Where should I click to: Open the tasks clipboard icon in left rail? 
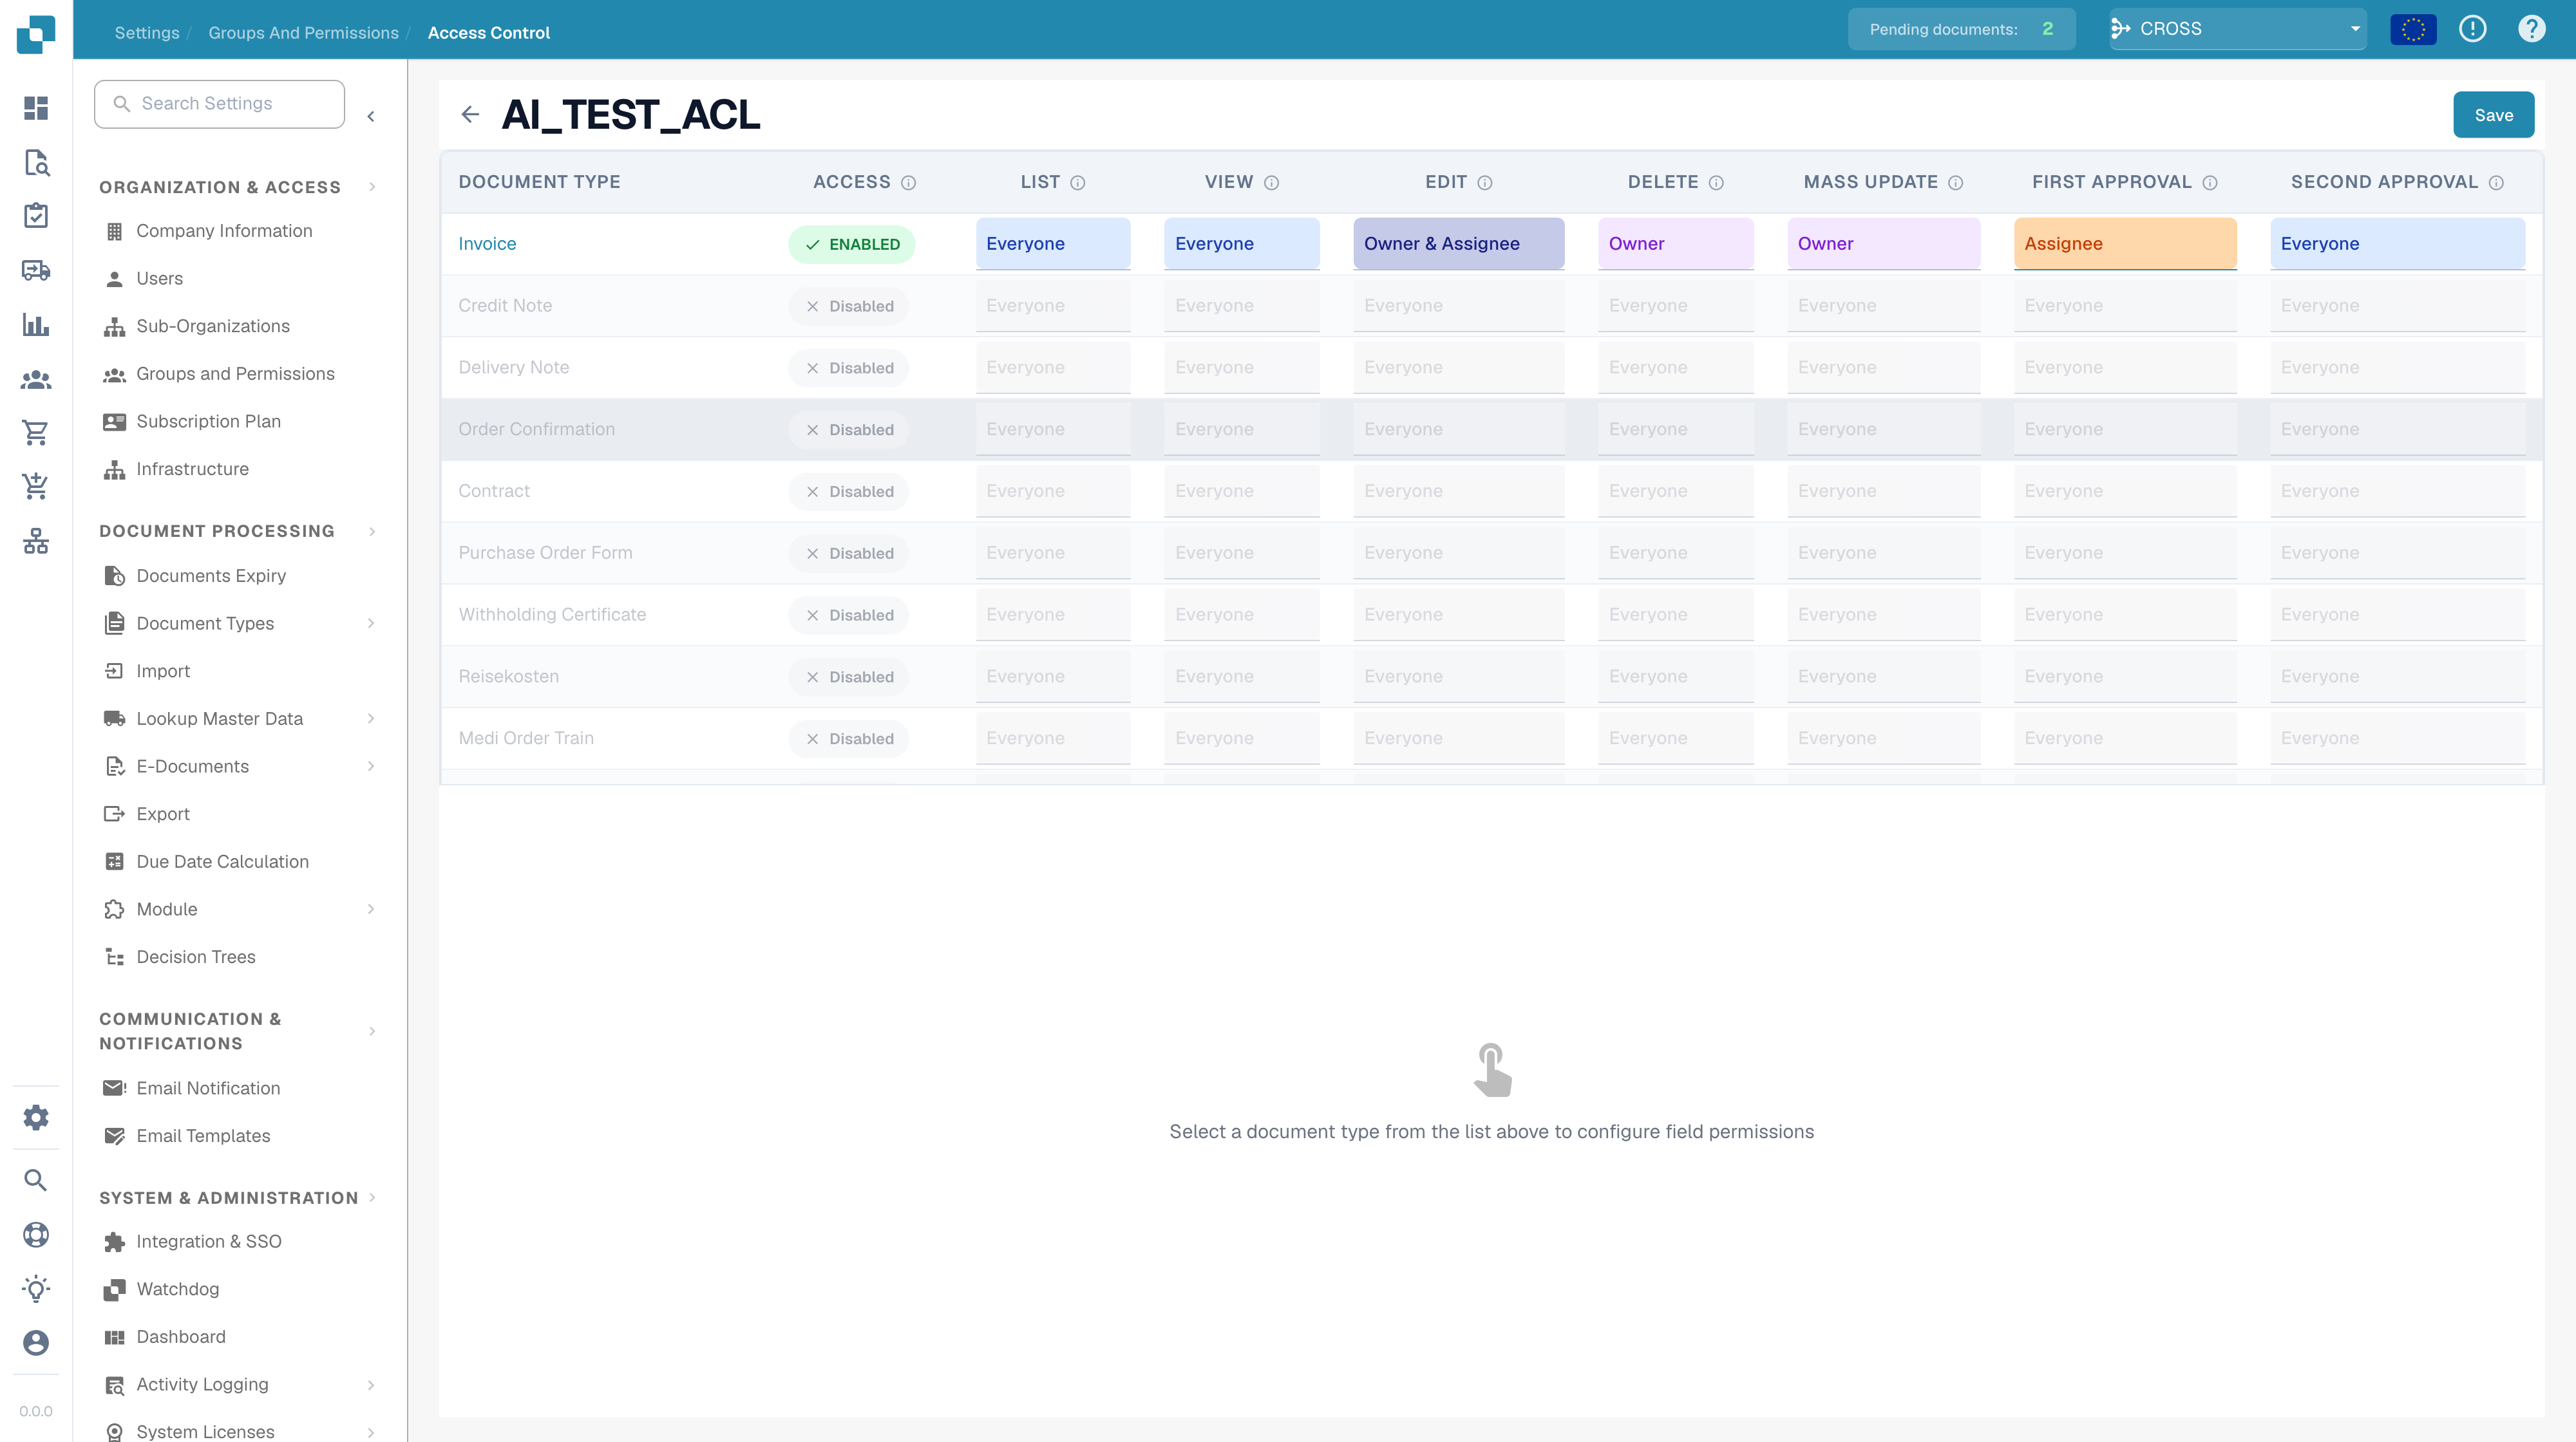click(x=36, y=216)
